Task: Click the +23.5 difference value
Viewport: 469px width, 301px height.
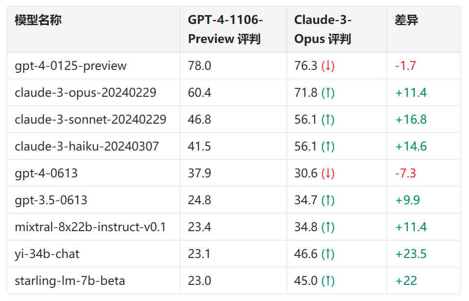Action: 411,254
